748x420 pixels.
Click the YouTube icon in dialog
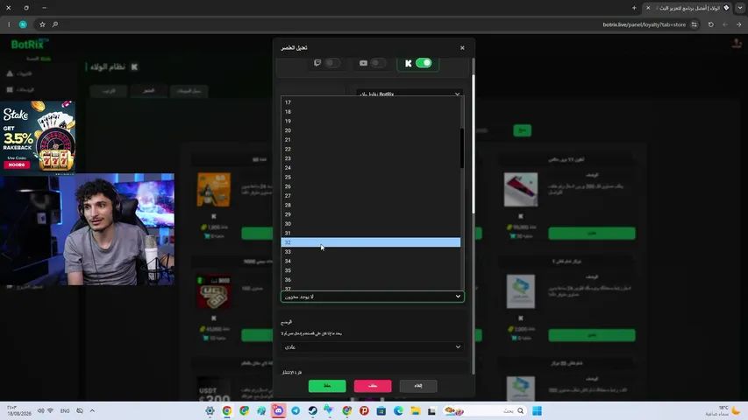click(363, 63)
